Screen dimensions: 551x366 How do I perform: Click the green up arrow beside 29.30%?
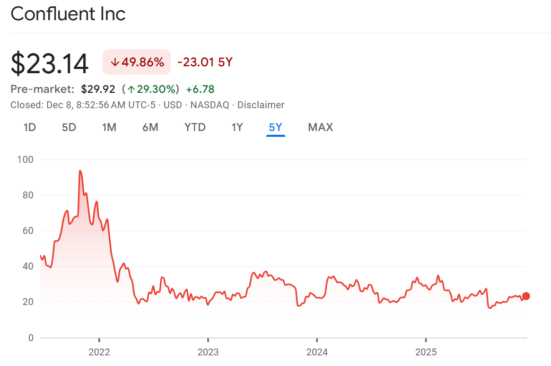point(131,89)
